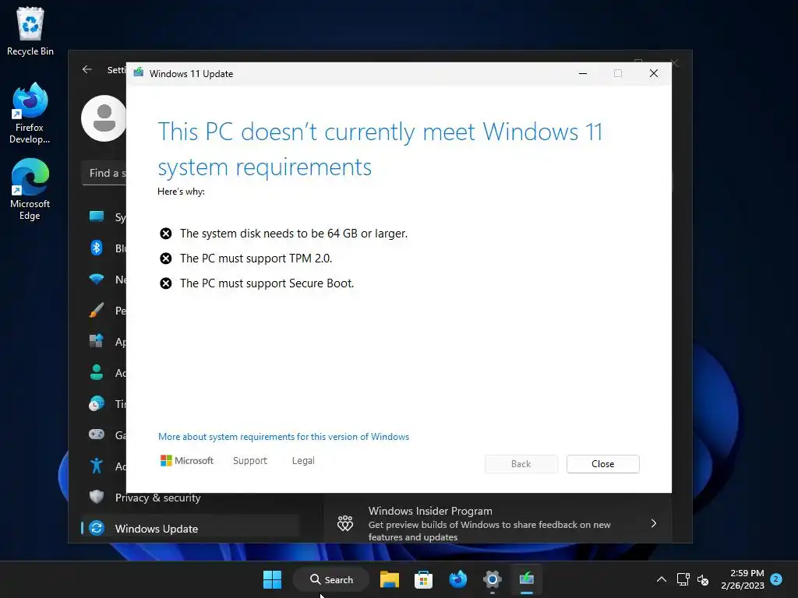This screenshot has height=598, width=798.
Task: Click the user account avatar in Settings
Action: click(104, 118)
